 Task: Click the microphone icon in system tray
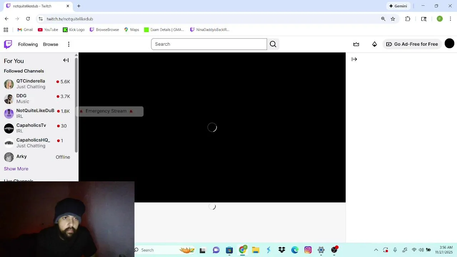point(395,250)
